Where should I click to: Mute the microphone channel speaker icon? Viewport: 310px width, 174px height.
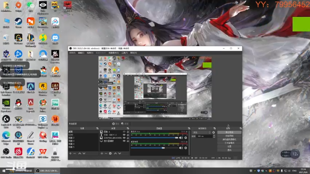tap(181, 138)
